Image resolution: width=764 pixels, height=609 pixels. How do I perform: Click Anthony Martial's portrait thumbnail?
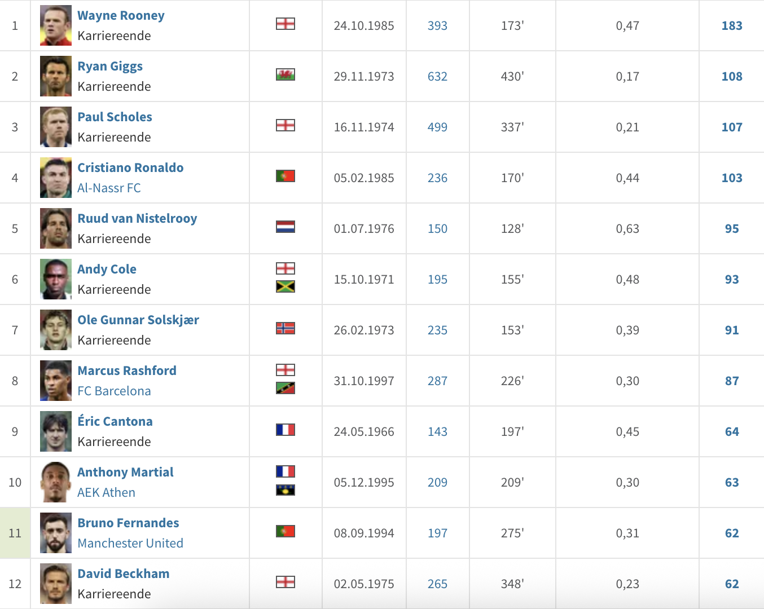[x=56, y=482]
